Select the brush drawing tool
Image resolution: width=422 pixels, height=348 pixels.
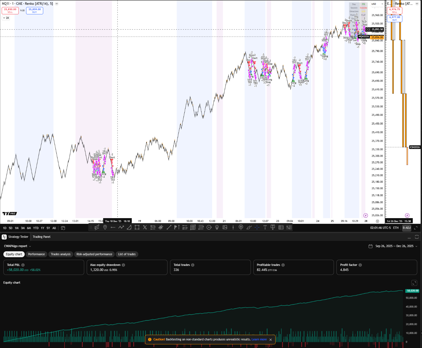[x=249, y=227]
